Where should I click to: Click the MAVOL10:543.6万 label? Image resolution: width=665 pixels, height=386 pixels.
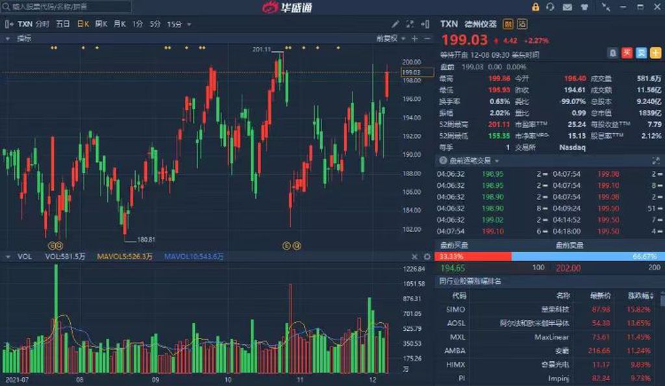pyautogui.click(x=194, y=257)
